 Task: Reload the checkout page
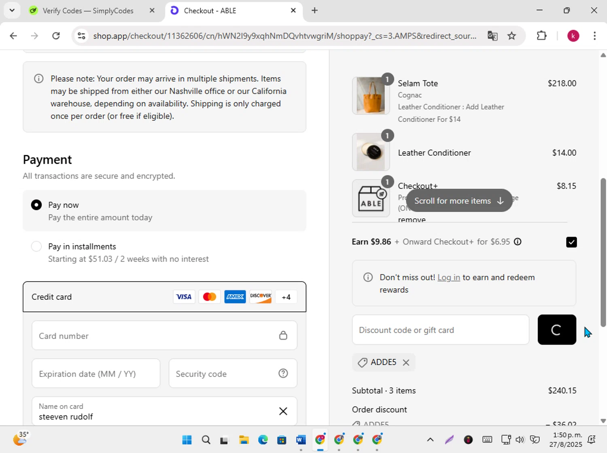(x=56, y=36)
